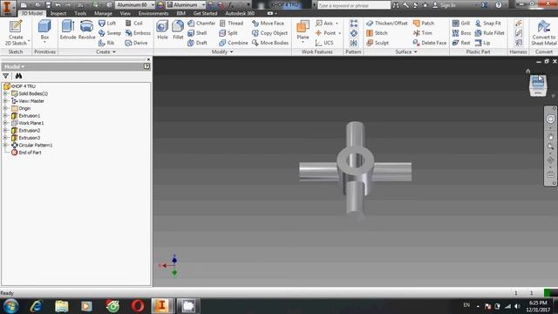The width and height of the screenshot is (558, 314).
Task: Click the ViewCube in viewport
Action: (538, 85)
